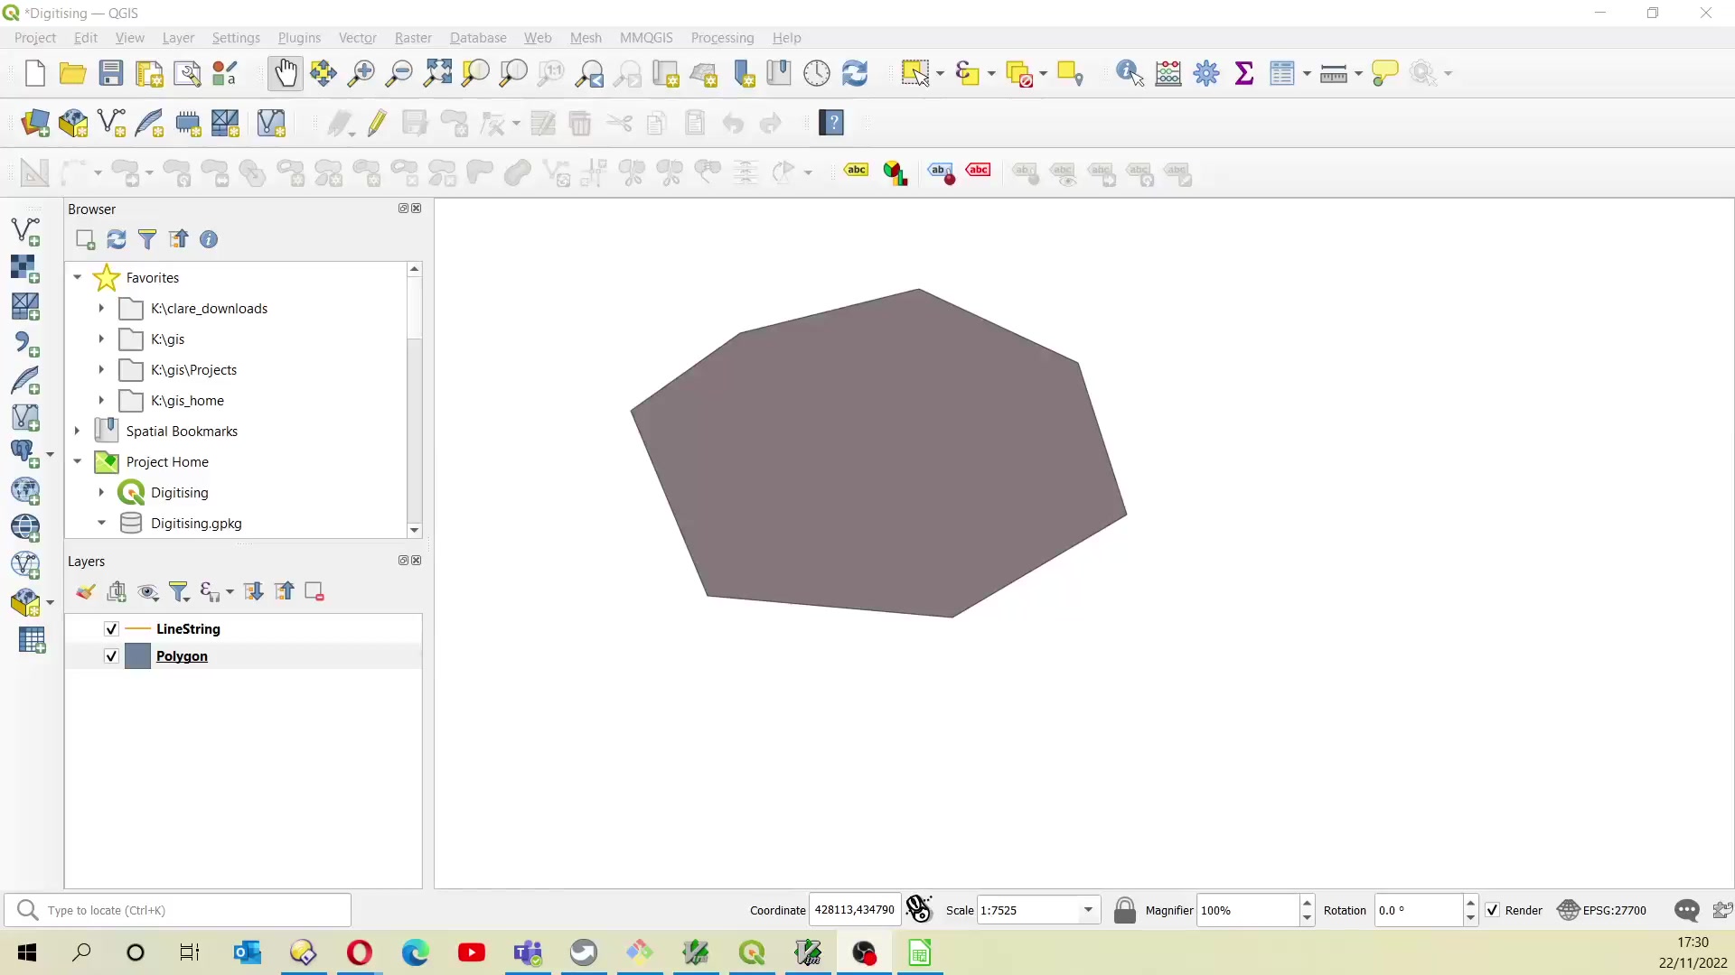Open the Temporal Controller panel
Screen dimensions: 1735x975
pos(817,73)
